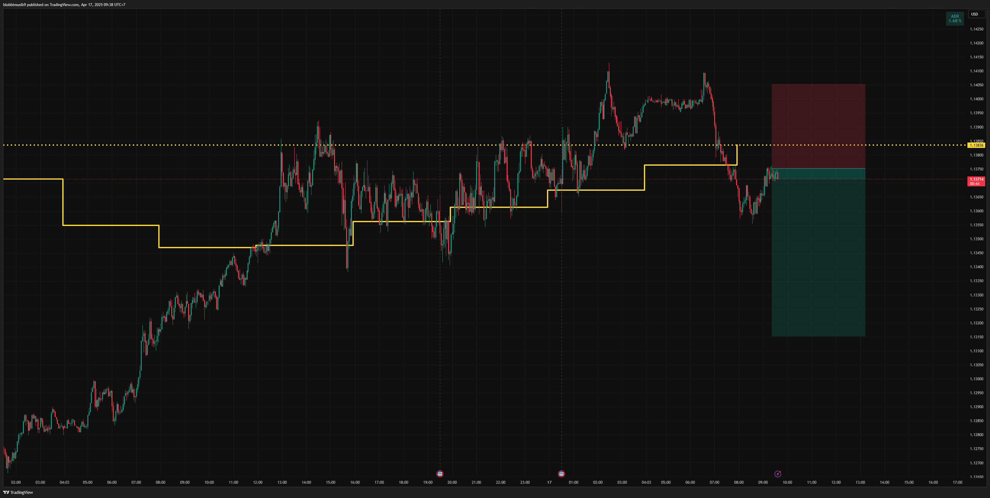Click the 1.13150 price axis label
The width and height of the screenshot is (990, 498).
977,337
